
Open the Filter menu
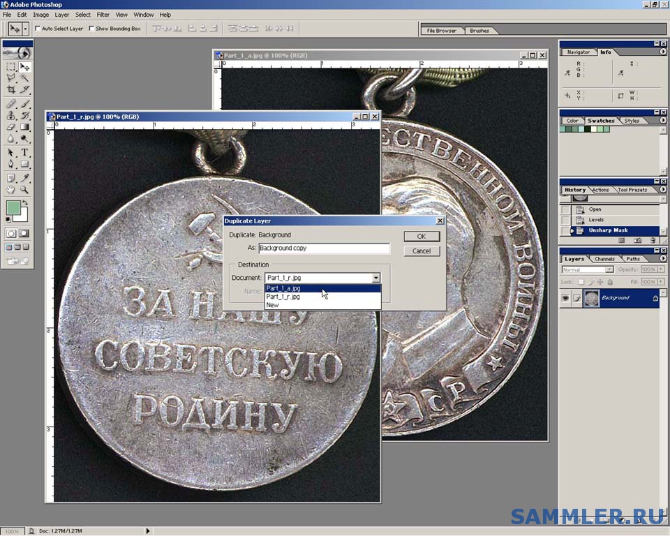pos(103,14)
